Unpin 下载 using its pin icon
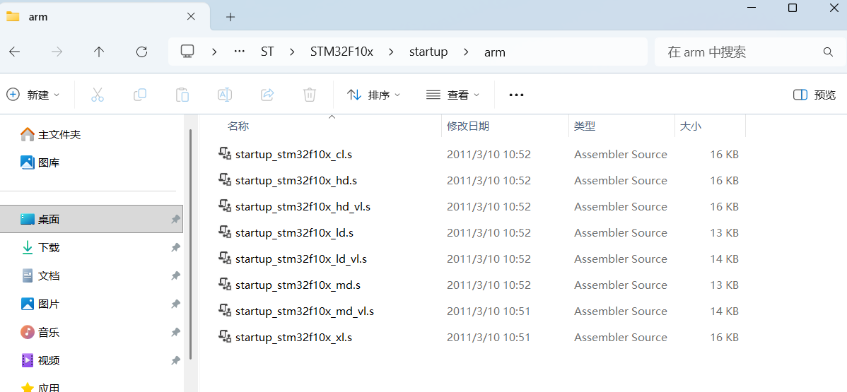Viewport: 847px width, 392px height. (x=175, y=247)
